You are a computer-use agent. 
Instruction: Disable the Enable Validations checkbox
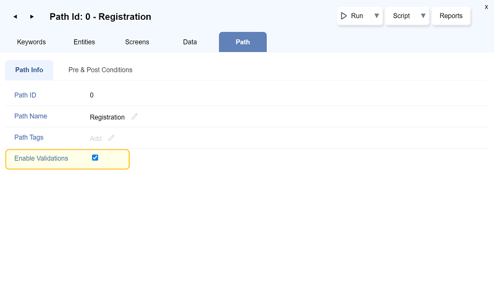pyautogui.click(x=95, y=157)
